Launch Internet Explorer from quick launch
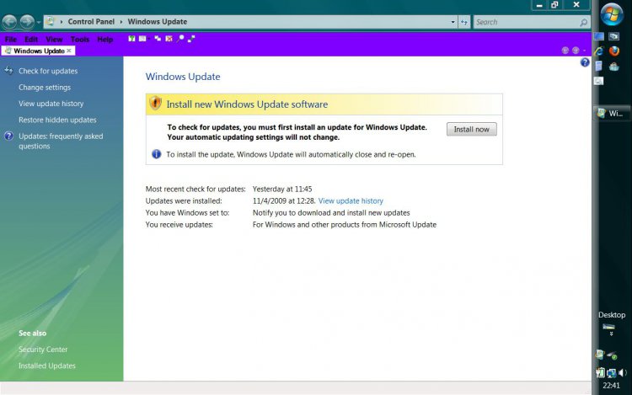Viewport: 632px width, 395px height. pyautogui.click(x=599, y=51)
